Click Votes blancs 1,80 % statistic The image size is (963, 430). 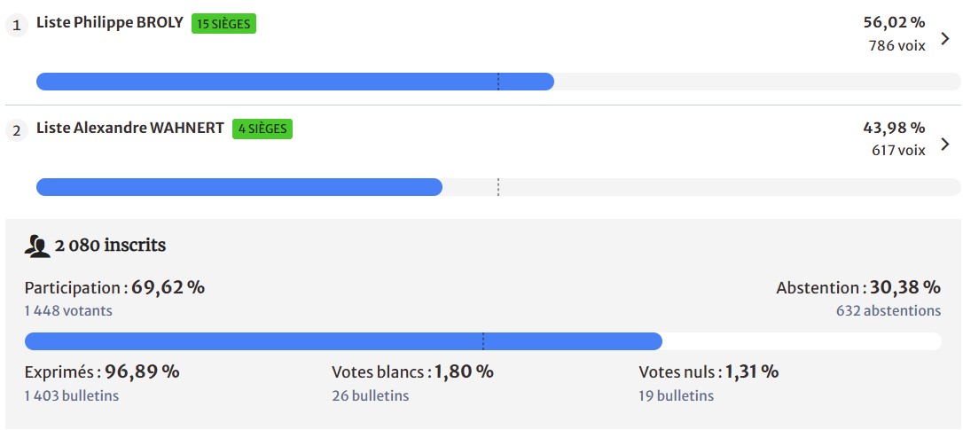pos(412,372)
